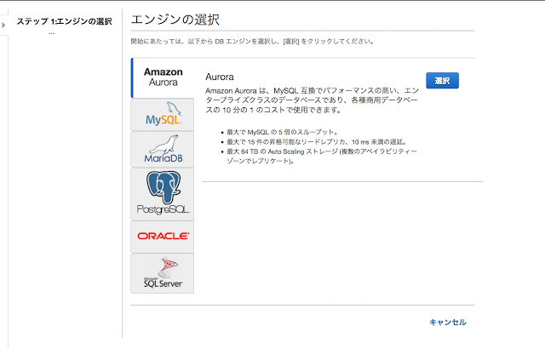Image resolution: width=545 pixels, height=348 pixels.
Task: Click the blue 選択 button for Aurora
Action: pos(442,81)
